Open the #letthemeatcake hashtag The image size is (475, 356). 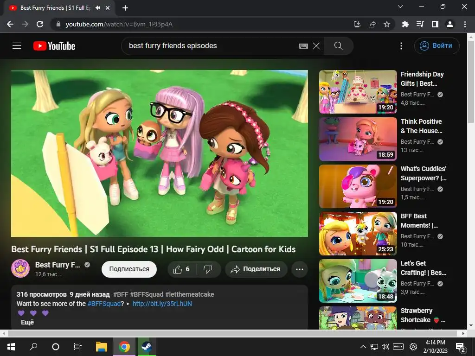[x=190, y=294]
